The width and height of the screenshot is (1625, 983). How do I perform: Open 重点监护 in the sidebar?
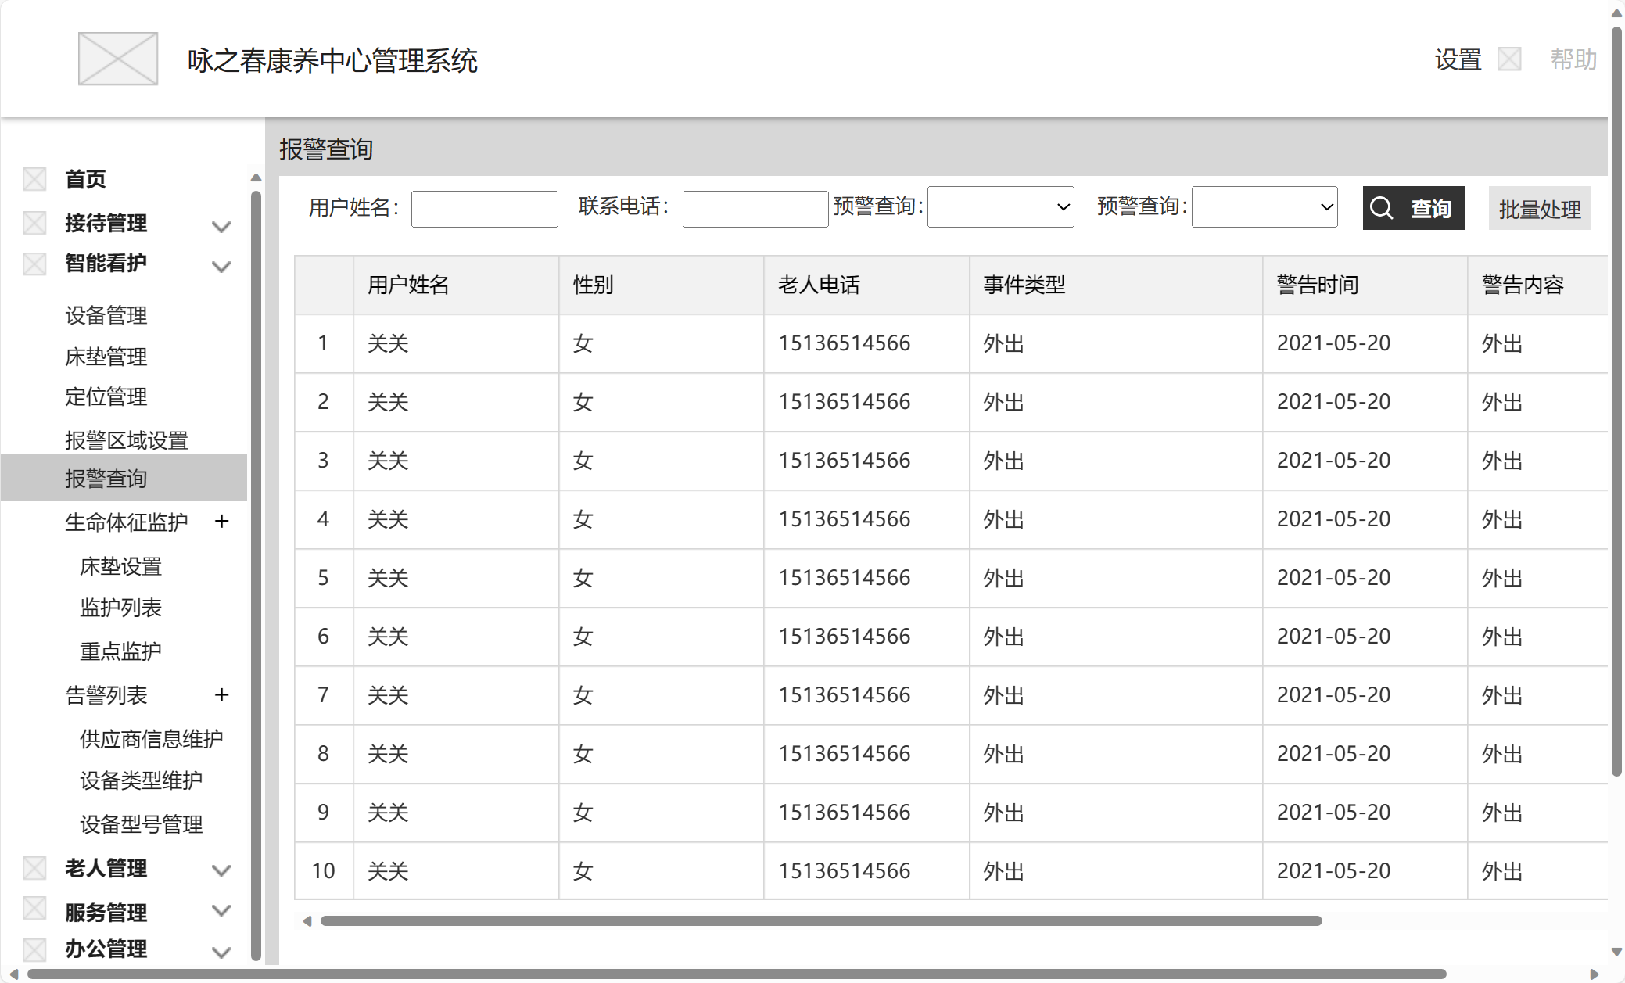[x=120, y=651]
